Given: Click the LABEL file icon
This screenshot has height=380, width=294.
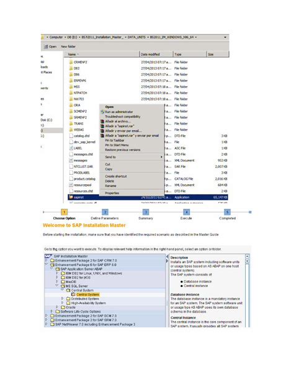Looking at the screenshot, I should (71, 148).
